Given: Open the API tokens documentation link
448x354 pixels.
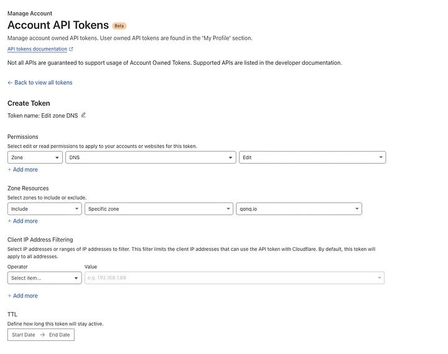Looking at the screenshot, I should click(x=37, y=49).
